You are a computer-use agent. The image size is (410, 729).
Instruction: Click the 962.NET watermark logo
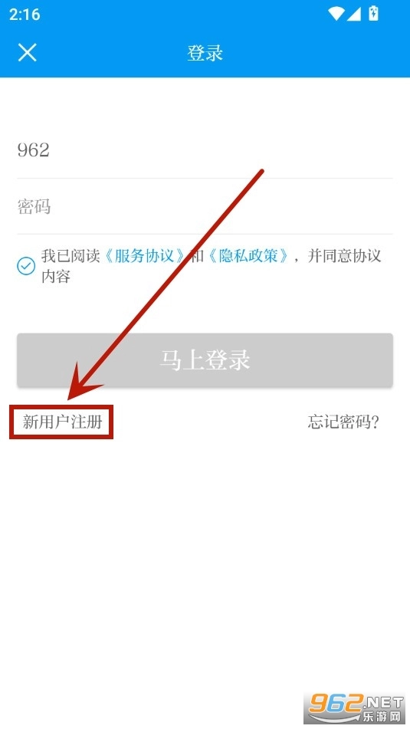(x=356, y=708)
